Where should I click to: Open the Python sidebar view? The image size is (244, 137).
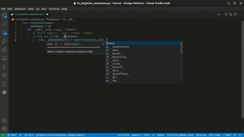click(4, 92)
